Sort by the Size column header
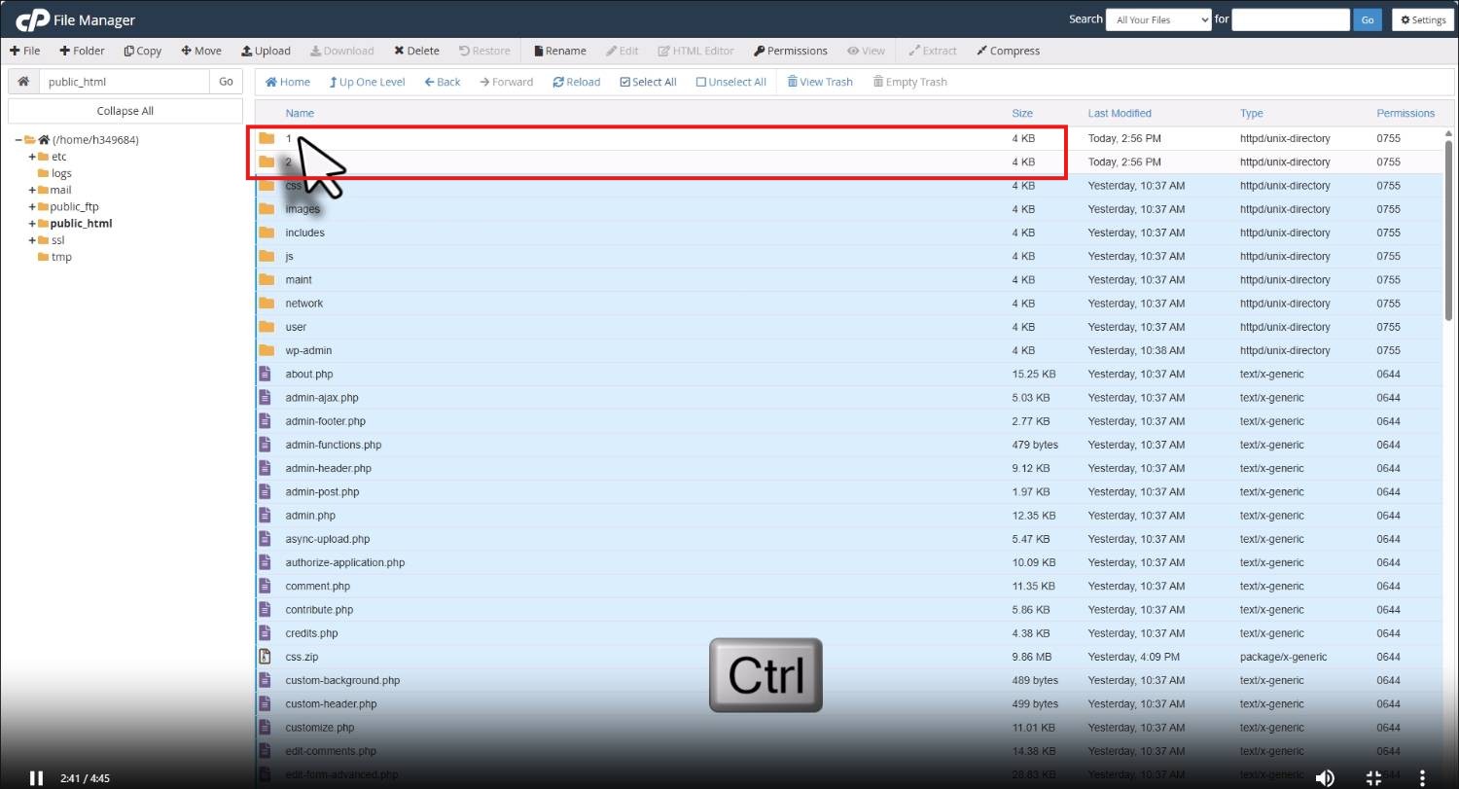 [1022, 114]
